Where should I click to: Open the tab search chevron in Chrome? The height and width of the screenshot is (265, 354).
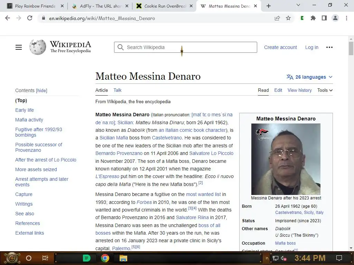click(298, 5)
